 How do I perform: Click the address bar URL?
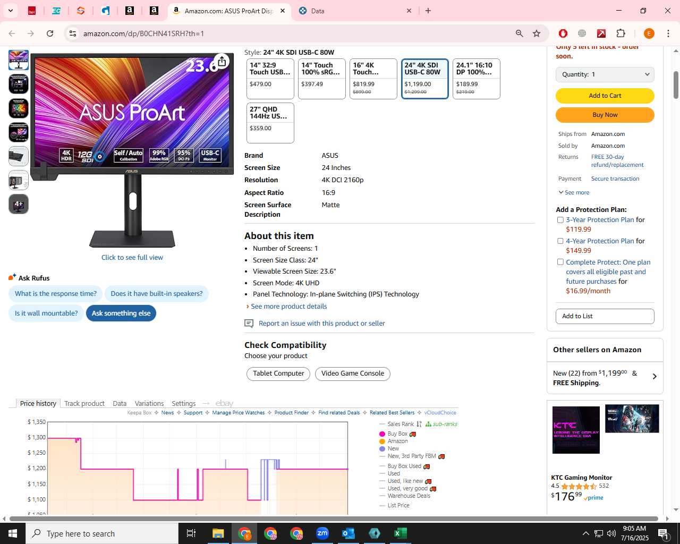click(x=143, y=33)
